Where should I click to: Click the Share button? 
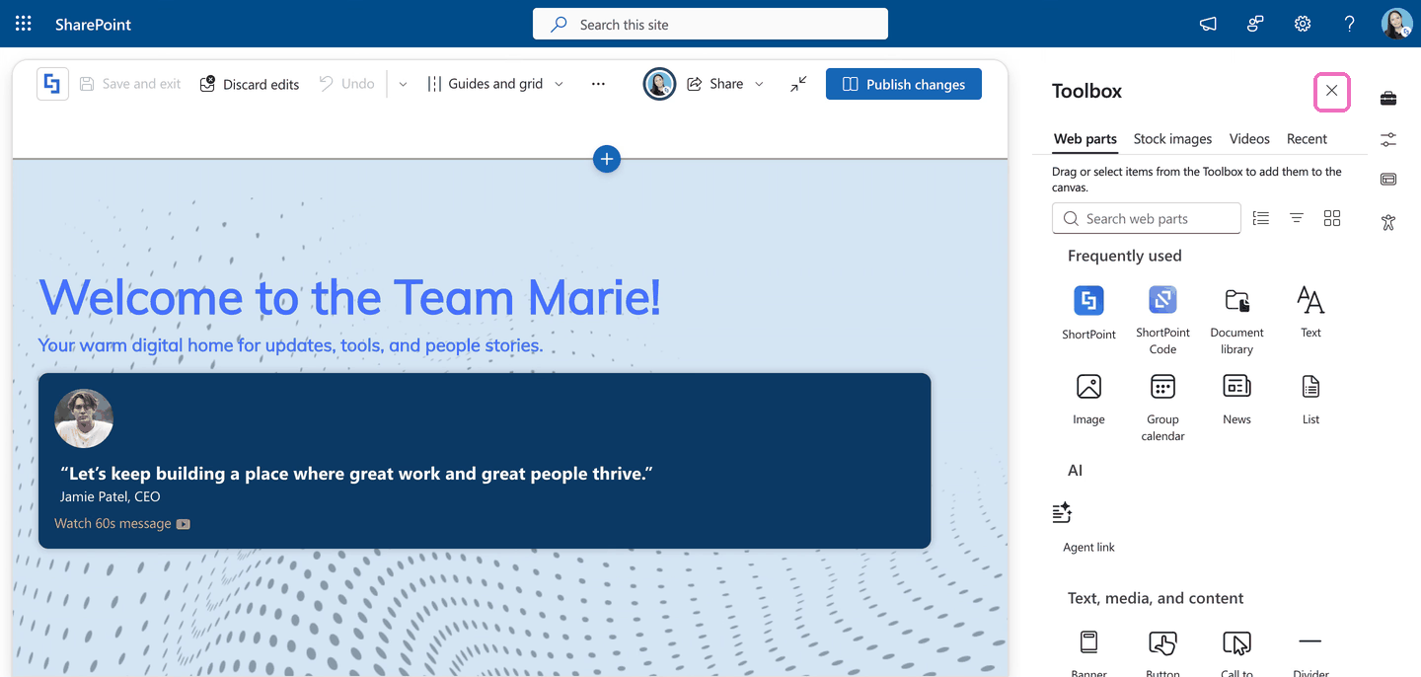click(x=715, y=84)
